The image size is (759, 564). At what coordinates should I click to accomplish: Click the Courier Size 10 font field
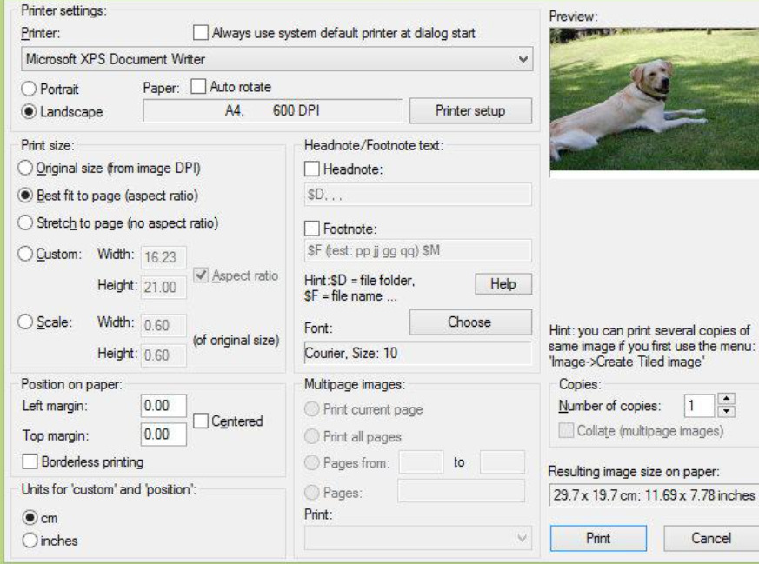(x=417, y=353)
